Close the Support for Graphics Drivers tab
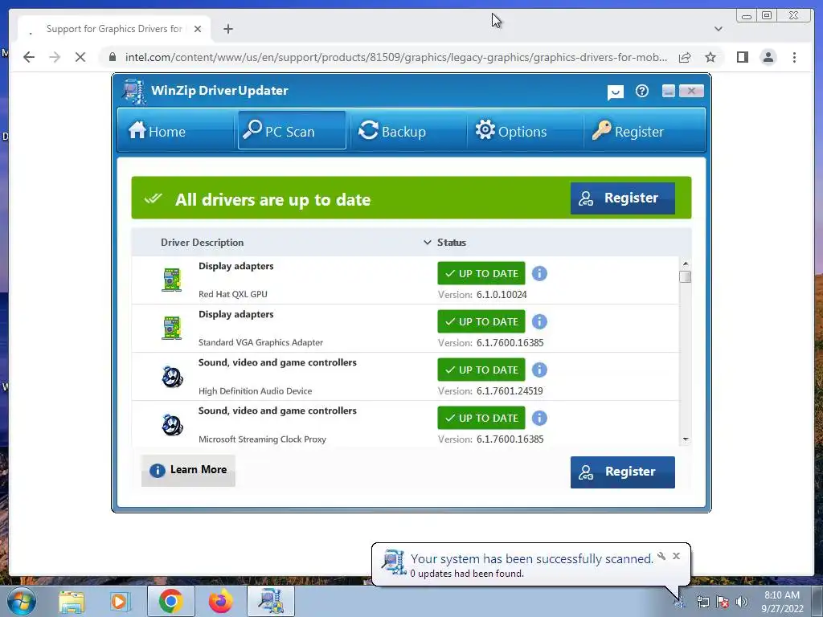Viewport: 823px width, 617px height. tap(198, 29)
